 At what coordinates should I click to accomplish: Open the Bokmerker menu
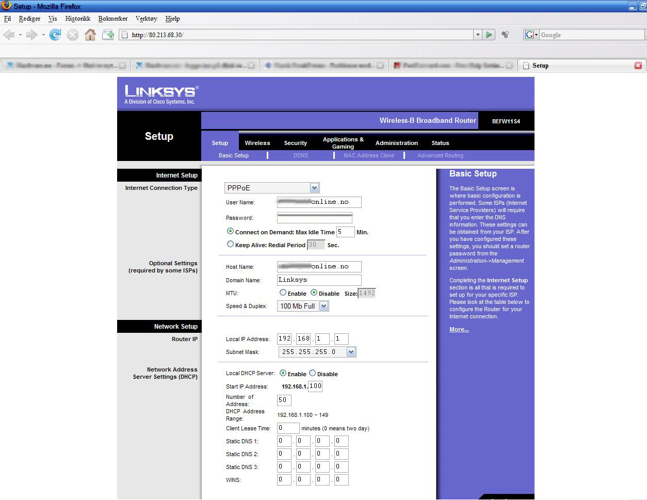coord(113,19)
